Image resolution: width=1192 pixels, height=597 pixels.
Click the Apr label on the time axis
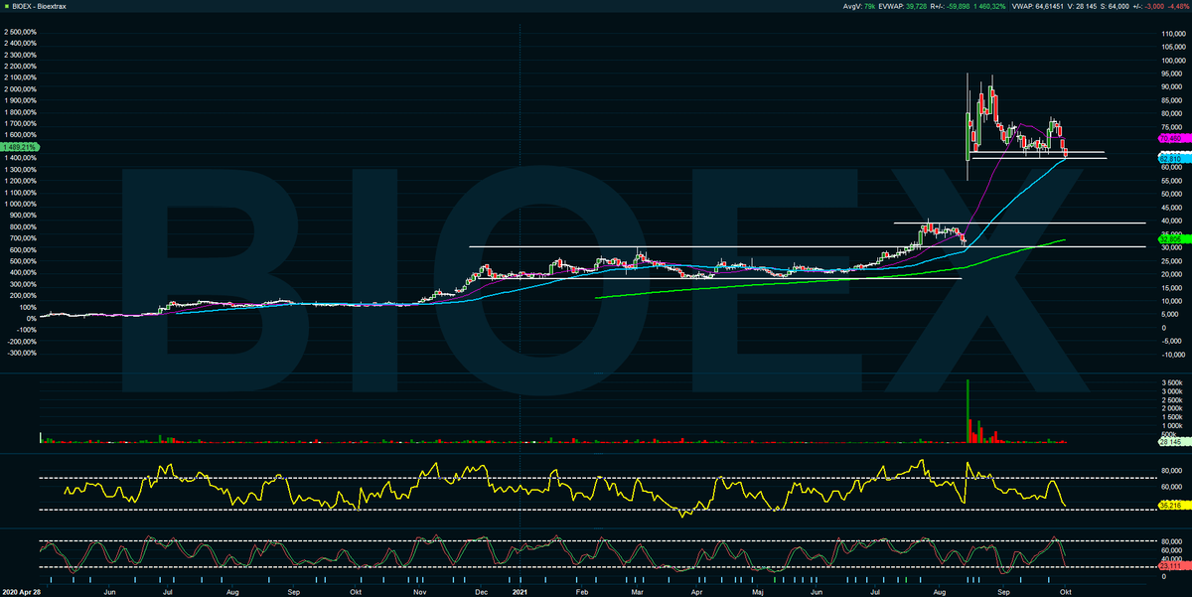[x=697, y=590]
